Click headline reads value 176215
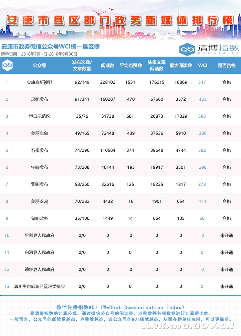Image resolution: width=241 pixels, height=336 pixels. 157,82
